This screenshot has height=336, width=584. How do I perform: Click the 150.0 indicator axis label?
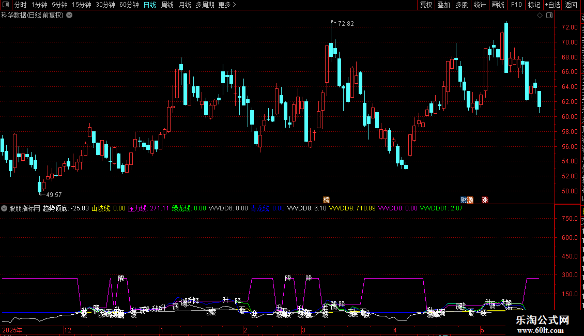click(570, 294)
